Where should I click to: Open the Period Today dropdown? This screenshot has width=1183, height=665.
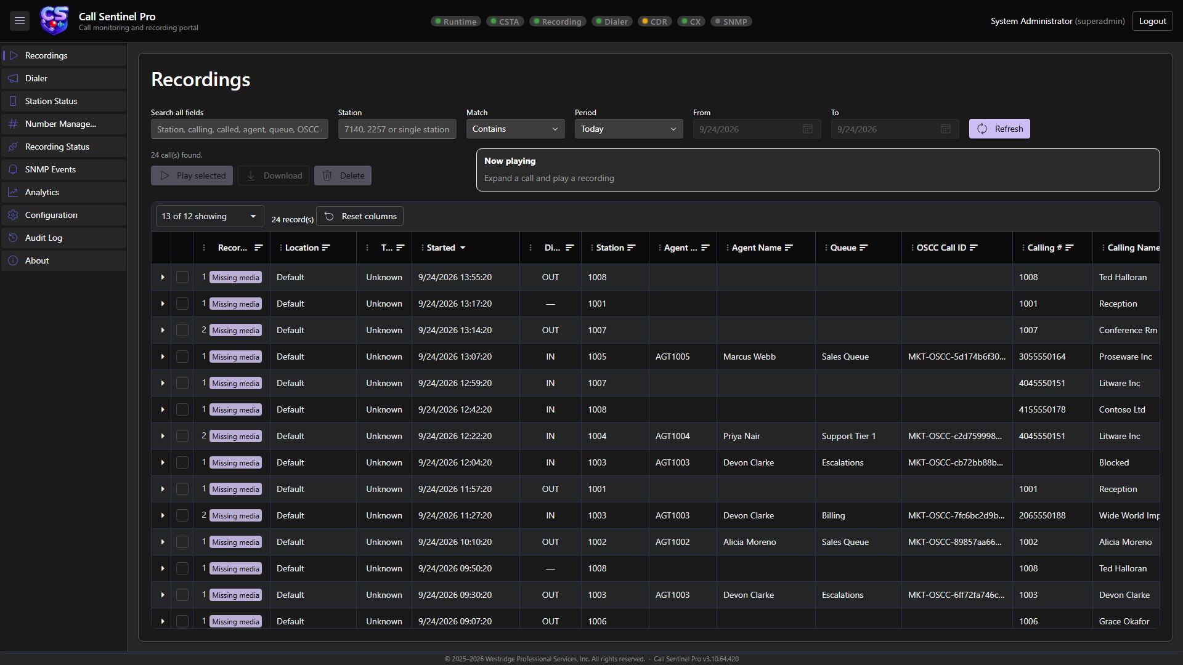pos(628,129)
